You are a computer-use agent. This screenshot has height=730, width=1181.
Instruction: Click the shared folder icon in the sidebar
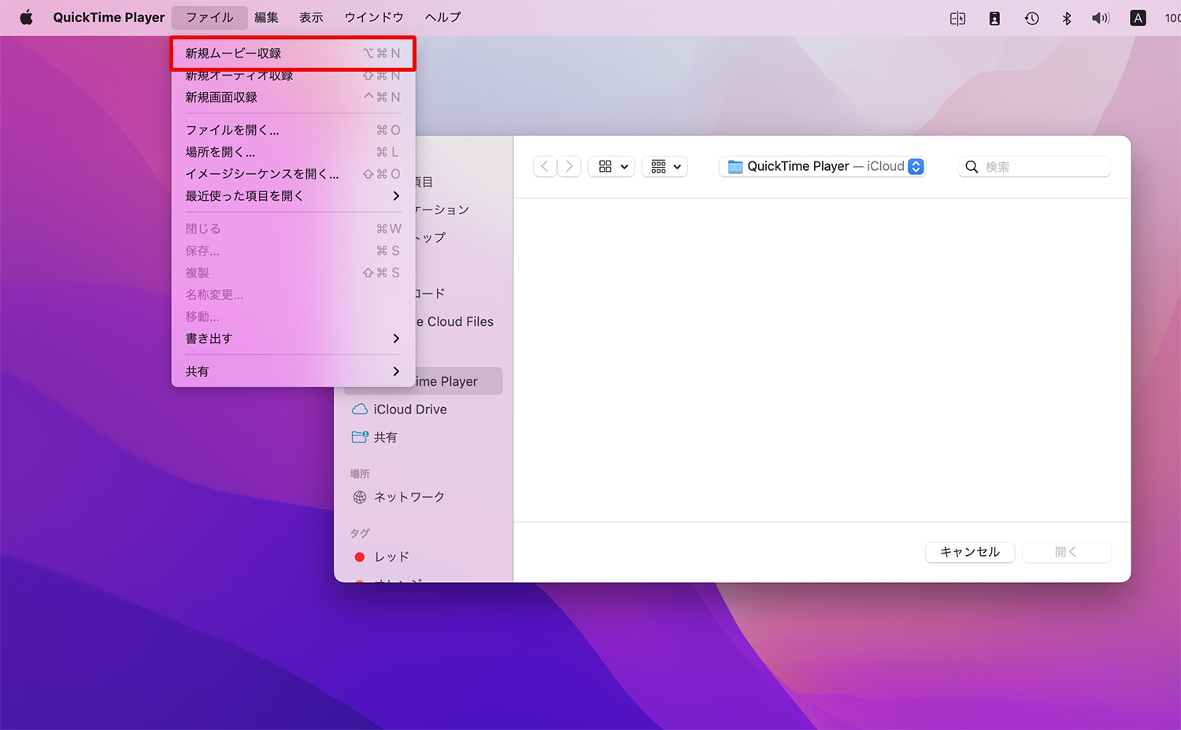(x=360, y=437)
